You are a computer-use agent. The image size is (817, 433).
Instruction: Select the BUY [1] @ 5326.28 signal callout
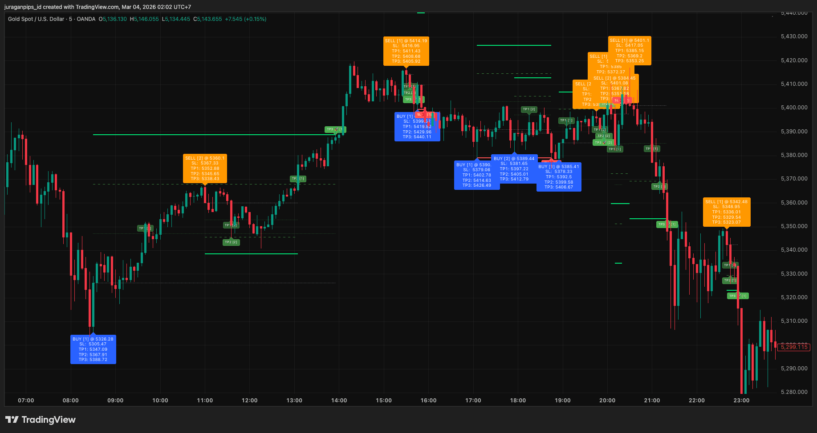click(93, 350)
